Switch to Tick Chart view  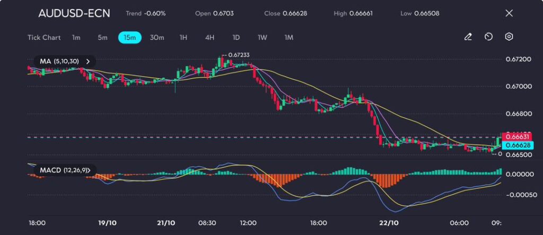(44, 37)
